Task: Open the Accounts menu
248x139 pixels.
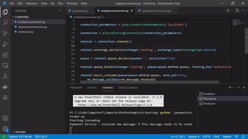Action: 5,118
